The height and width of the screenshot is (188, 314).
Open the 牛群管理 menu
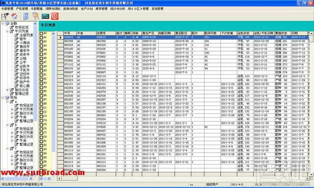coord(8,9)
